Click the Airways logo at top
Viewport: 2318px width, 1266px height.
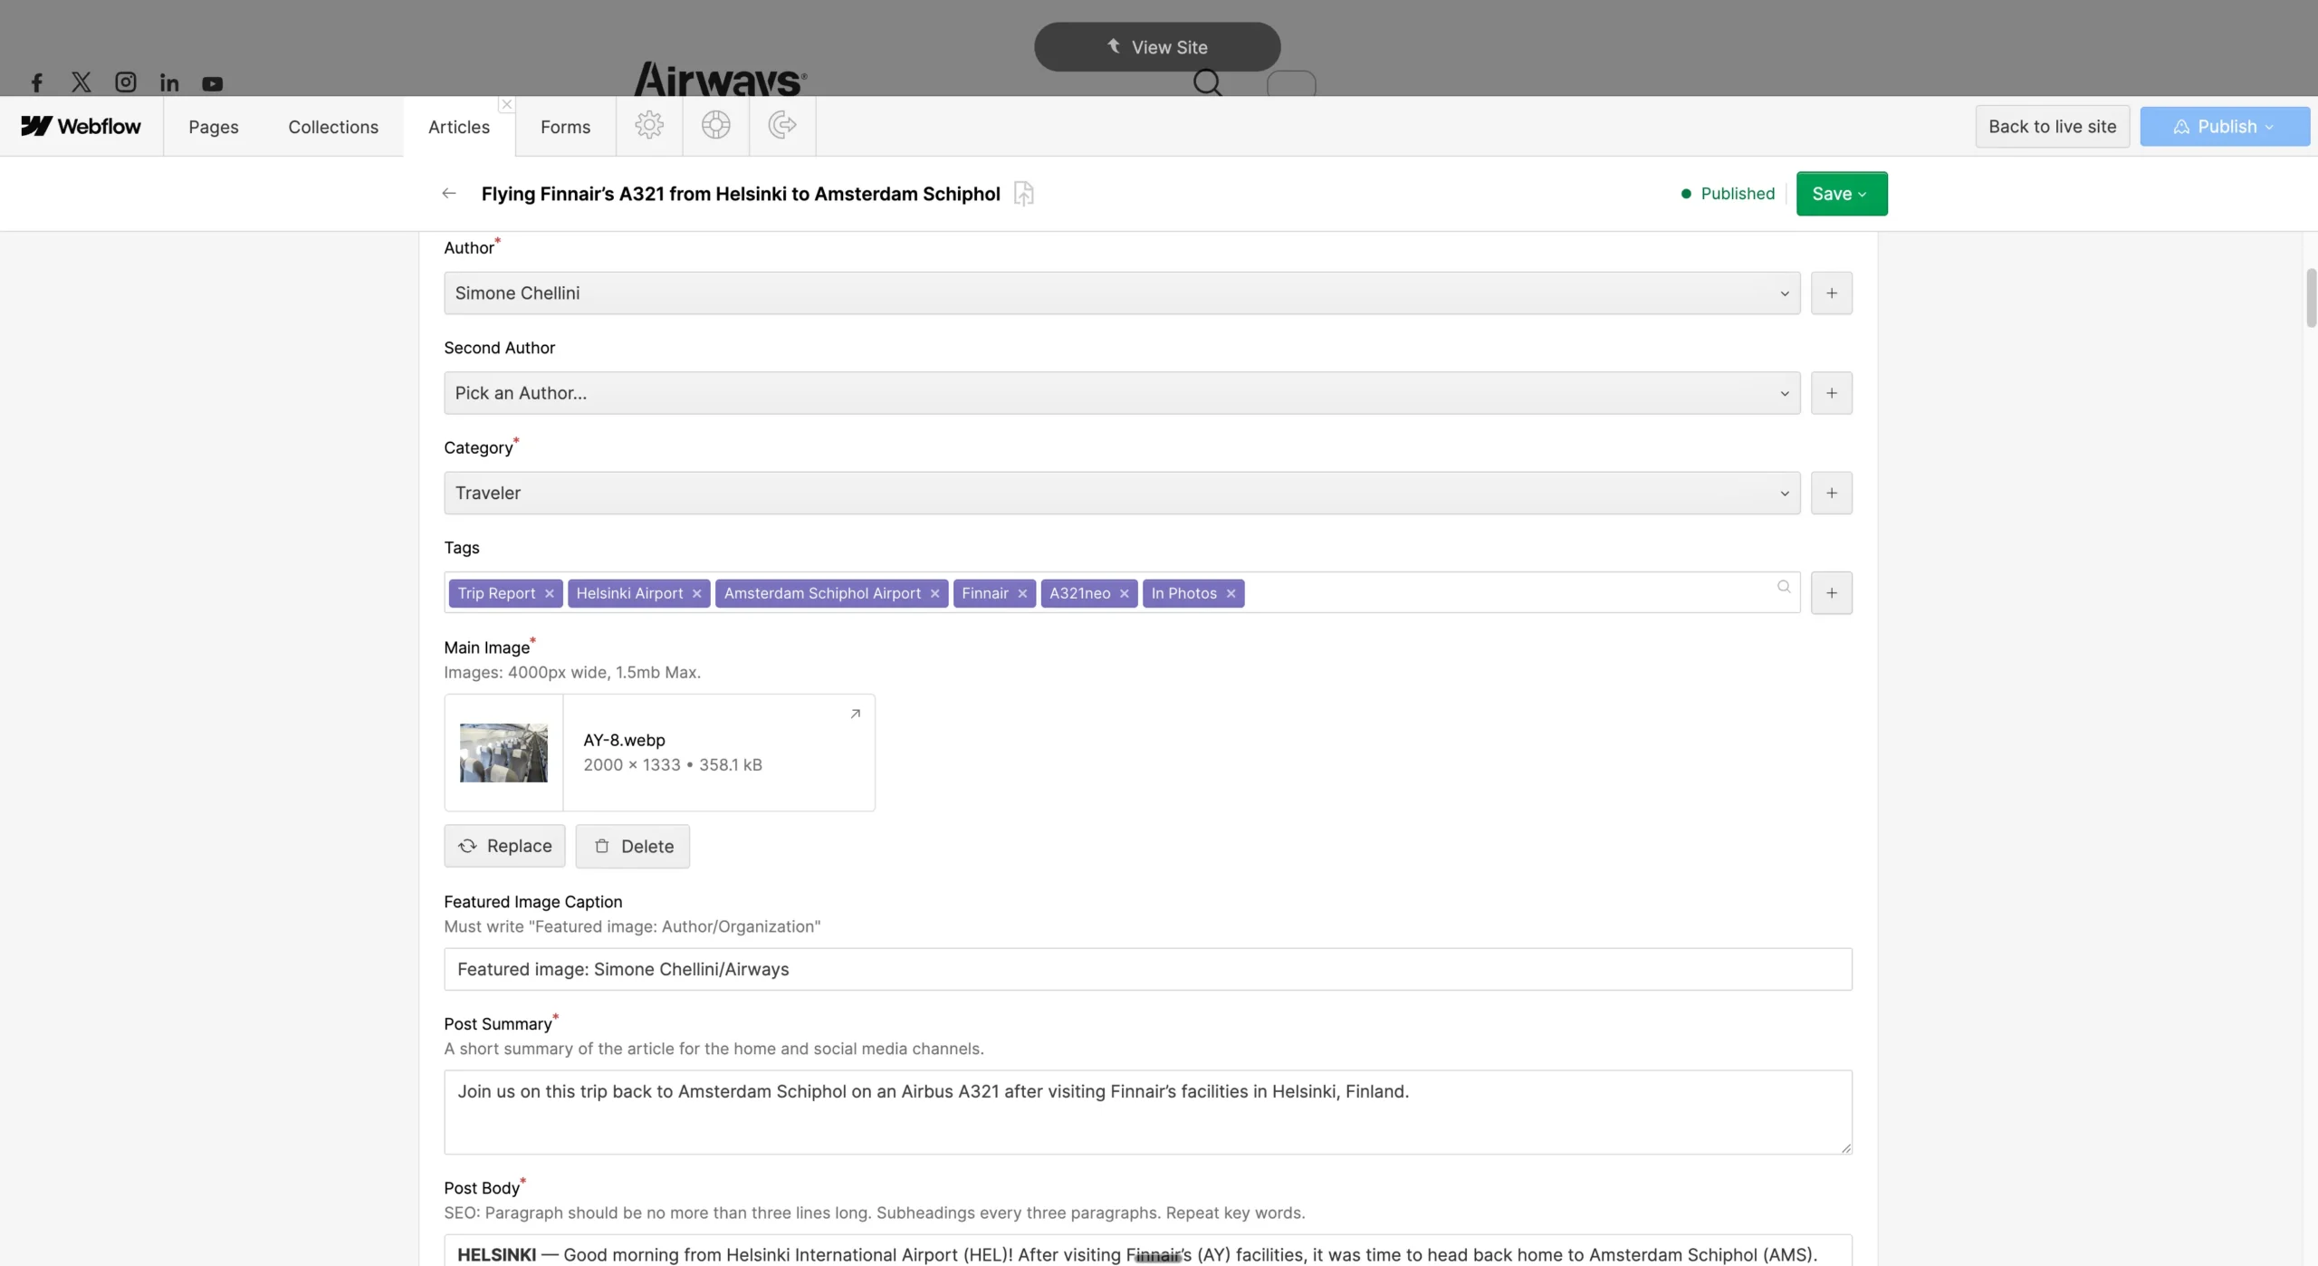pyautogui.click(x=720, y=80)
